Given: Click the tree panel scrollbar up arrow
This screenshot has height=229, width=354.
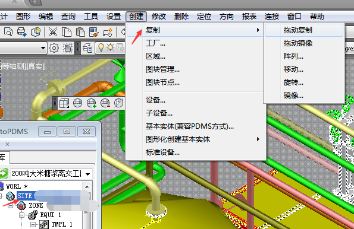Looking at the screenshot, I should pos(87,187).
